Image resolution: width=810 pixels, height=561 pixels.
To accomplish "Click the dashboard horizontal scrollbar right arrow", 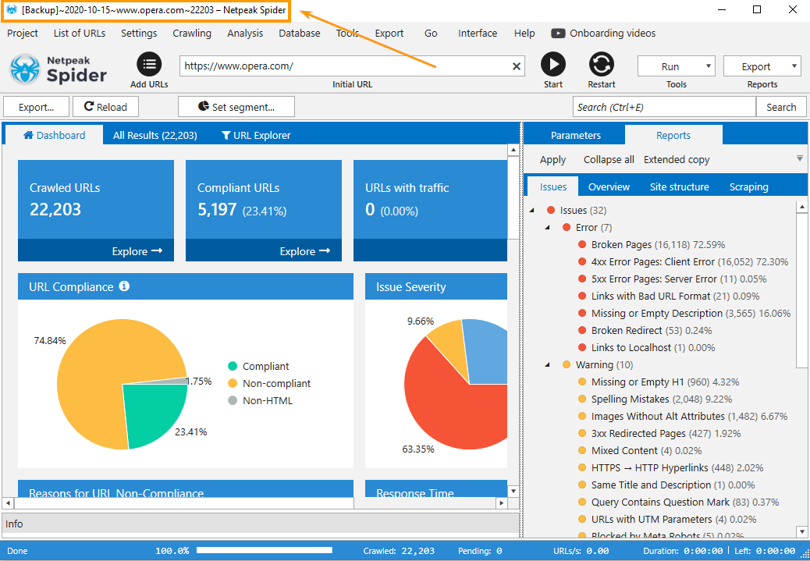I will point(501,502).
